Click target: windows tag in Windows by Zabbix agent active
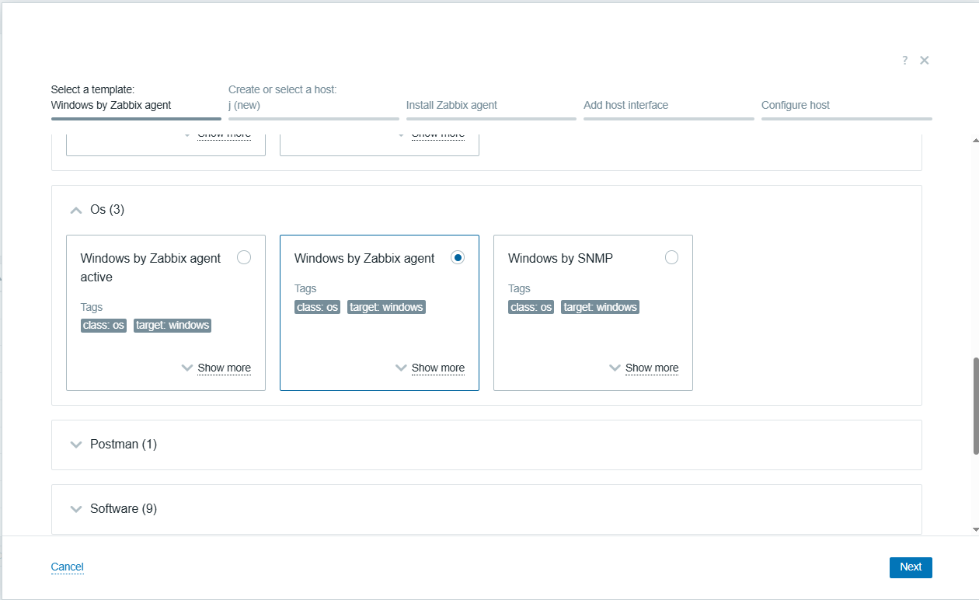Screen dimensions: 979x600 click(x=172, y=325)
